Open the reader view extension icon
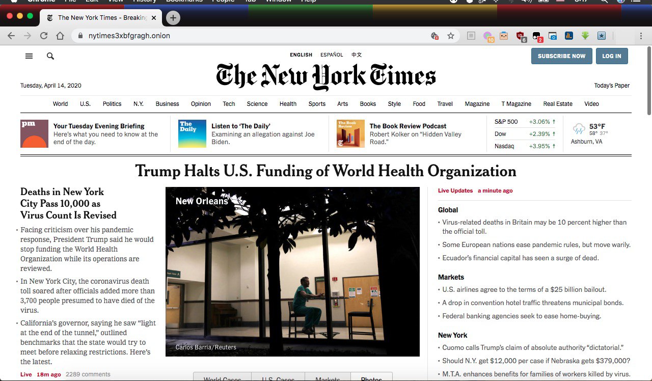Screen dimensions: 652x381 (x=472, y=36)
